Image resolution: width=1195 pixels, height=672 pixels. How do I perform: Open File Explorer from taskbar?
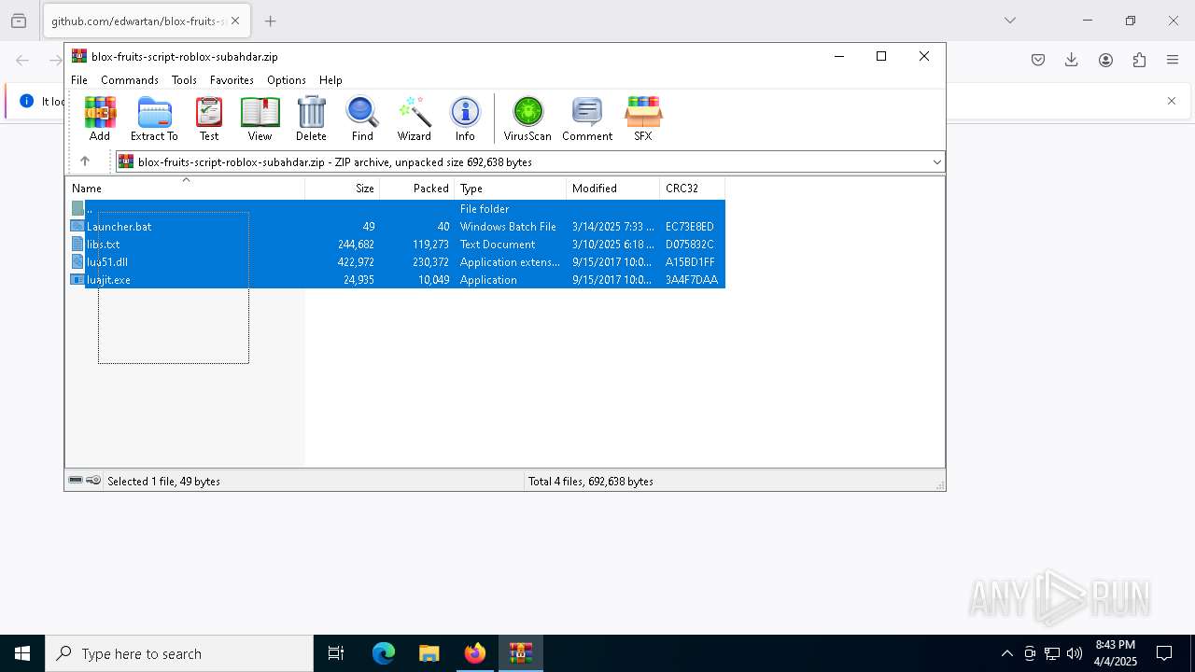coord(429,653)
